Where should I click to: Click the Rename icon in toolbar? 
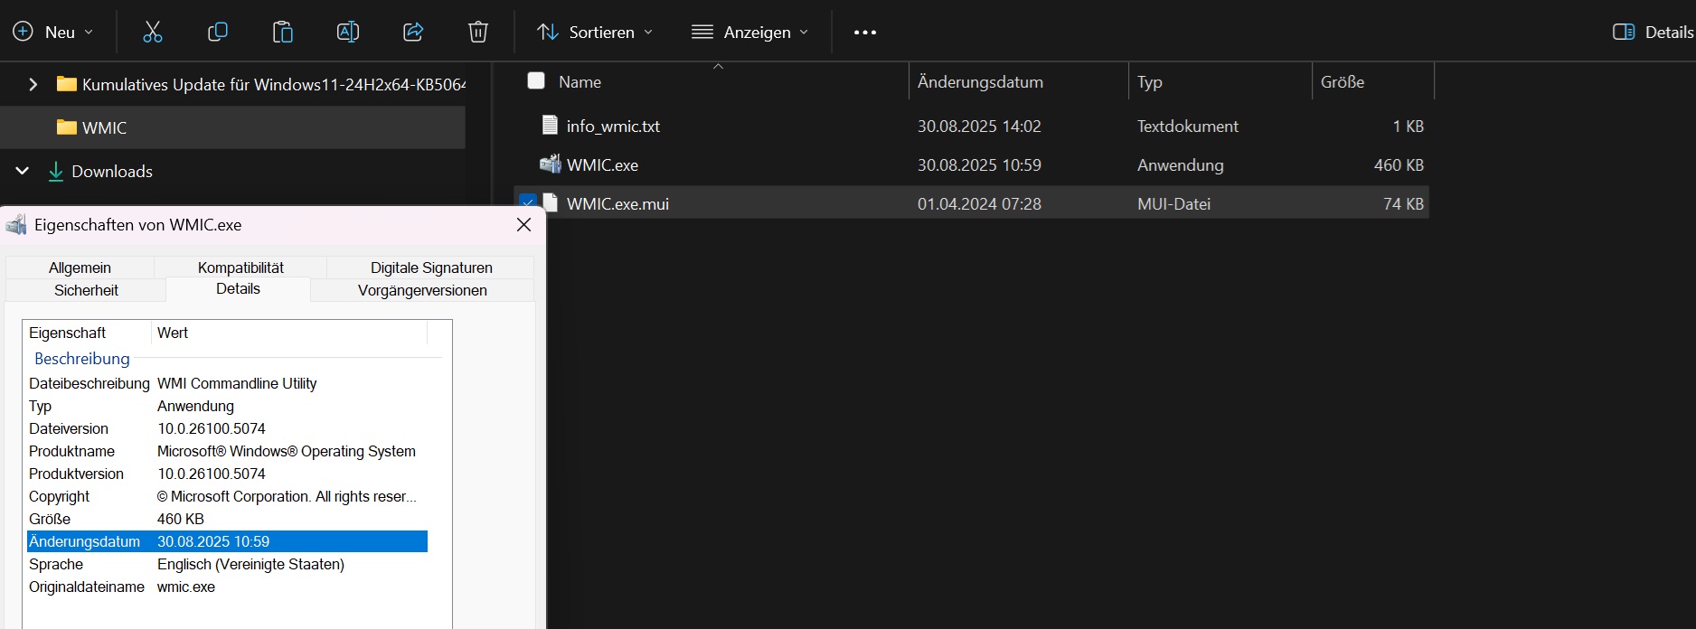point(348,32)
